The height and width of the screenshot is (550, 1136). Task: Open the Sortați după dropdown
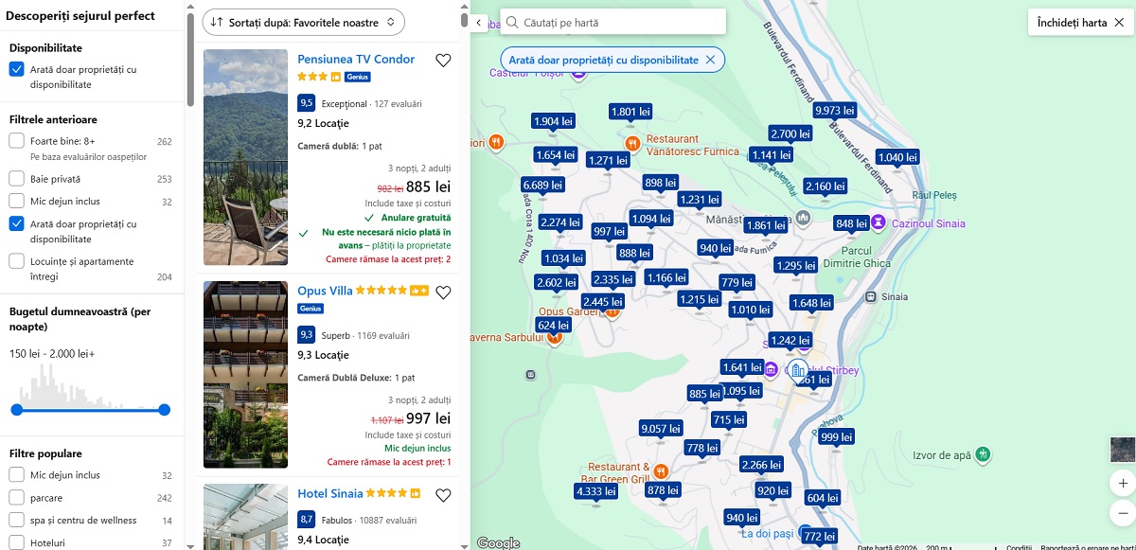(x=304, y=22)
